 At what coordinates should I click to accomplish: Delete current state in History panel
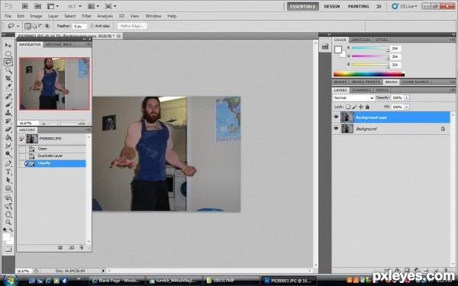(82, 247)
